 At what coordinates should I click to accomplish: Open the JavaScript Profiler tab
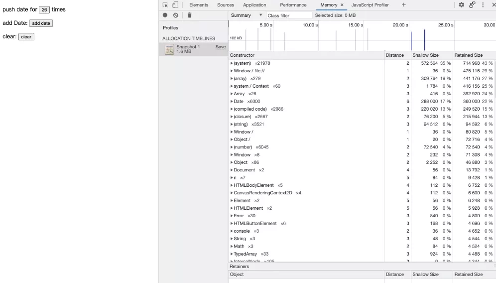[370, 5]
